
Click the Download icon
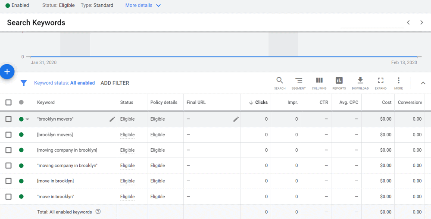[360, 81]
